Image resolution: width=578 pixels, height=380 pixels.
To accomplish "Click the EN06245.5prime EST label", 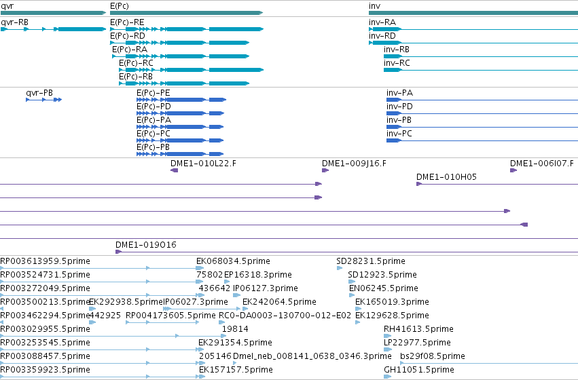I will (x=384, y=288).
